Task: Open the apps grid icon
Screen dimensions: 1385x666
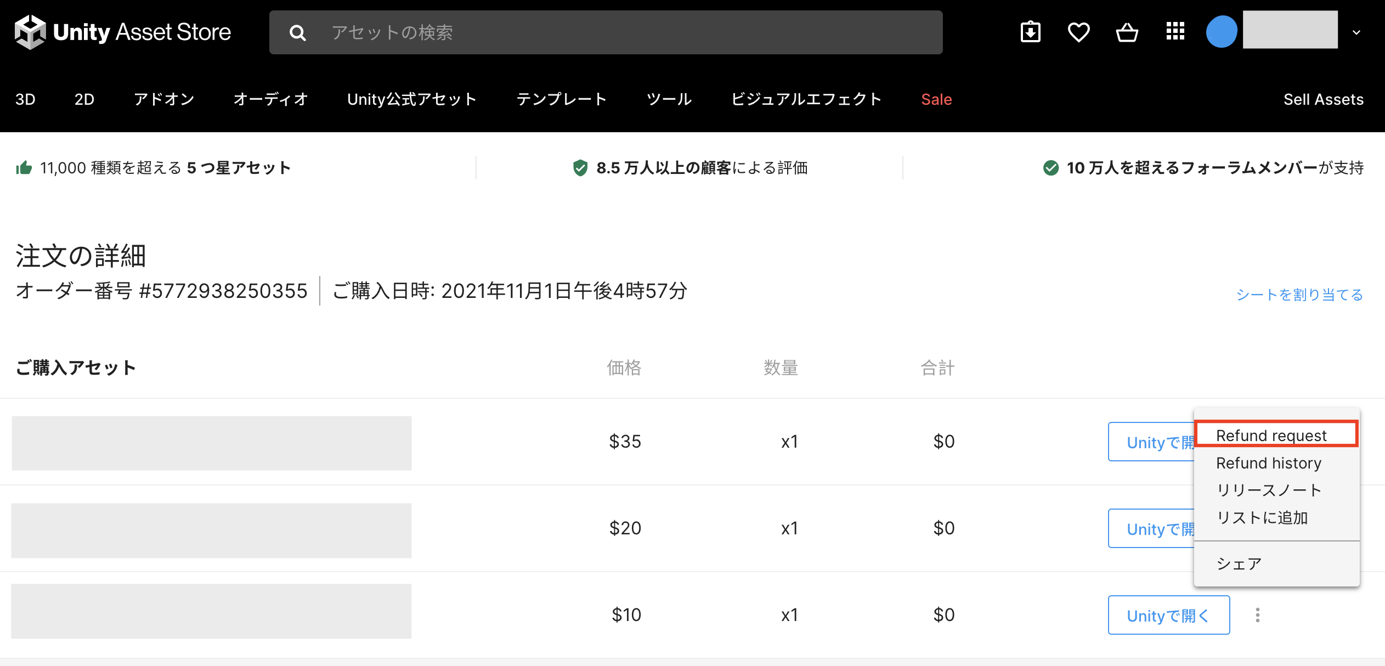Action: (1175, 31)
